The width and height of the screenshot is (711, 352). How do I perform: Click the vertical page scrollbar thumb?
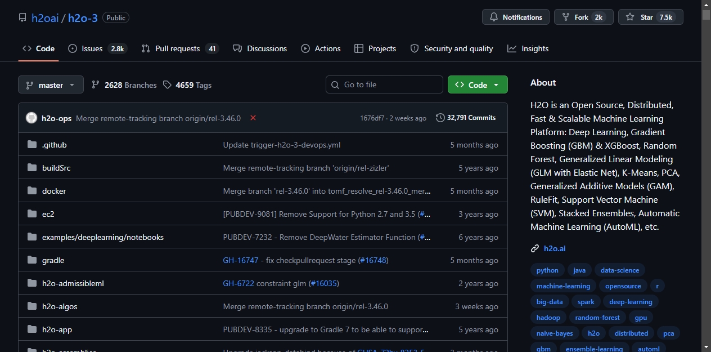click(x=706, y=15)
